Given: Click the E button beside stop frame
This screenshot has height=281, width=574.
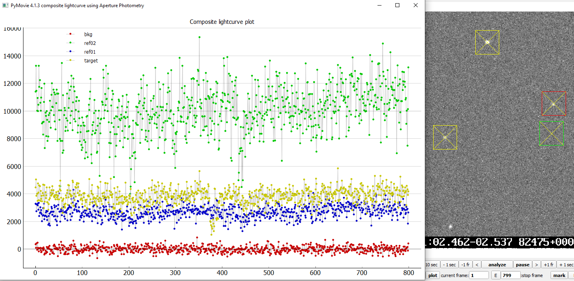Looking at the screenshot, I should coord(496,275).
